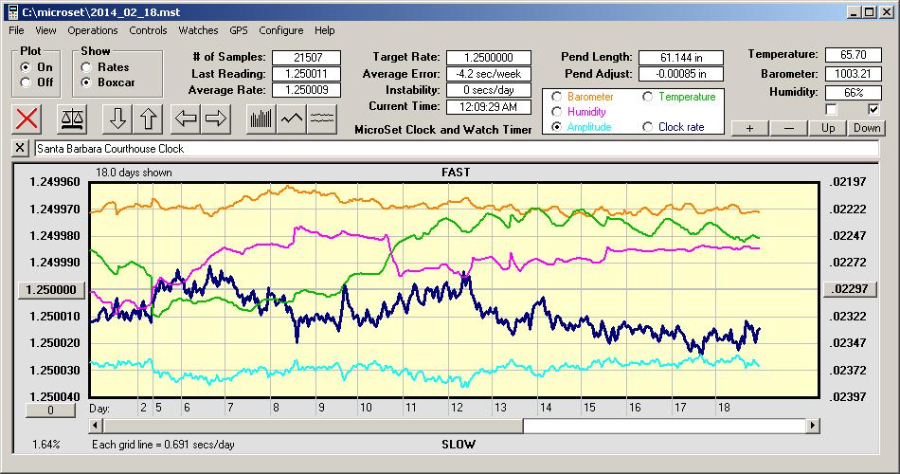
Task: Click the .02297 right axis button
Action: [x=850, y=289]
